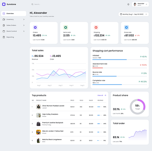Select Reporting in the sidebar
This screenshot has width=152, height=151.
[14, 37]
